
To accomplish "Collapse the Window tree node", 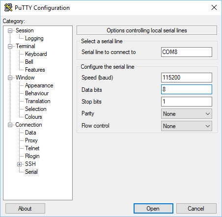I will 10,78.
